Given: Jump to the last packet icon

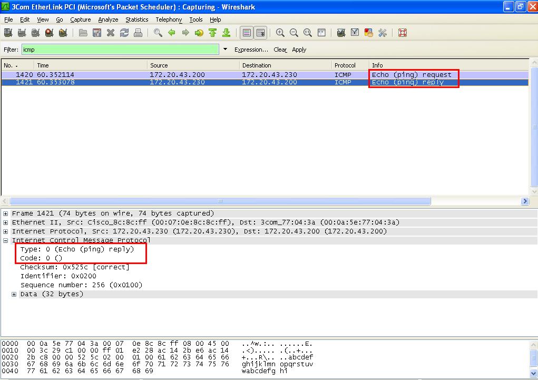Looking at the screenshot, I should click(226, 33).
